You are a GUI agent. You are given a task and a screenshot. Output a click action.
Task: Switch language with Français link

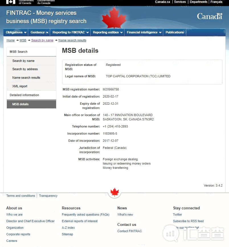point(216,2)
